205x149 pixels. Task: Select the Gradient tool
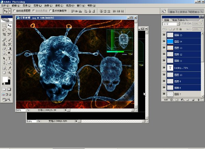9,49
